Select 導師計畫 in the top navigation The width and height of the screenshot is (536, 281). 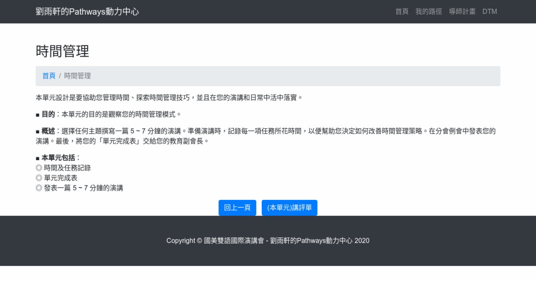[462, 12]
